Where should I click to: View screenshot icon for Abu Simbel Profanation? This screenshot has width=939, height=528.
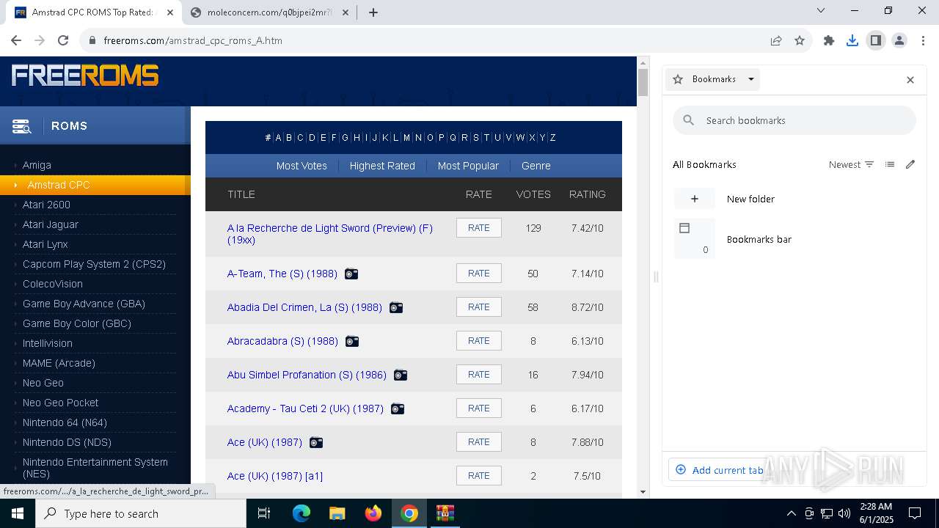(x=401, y=375)
